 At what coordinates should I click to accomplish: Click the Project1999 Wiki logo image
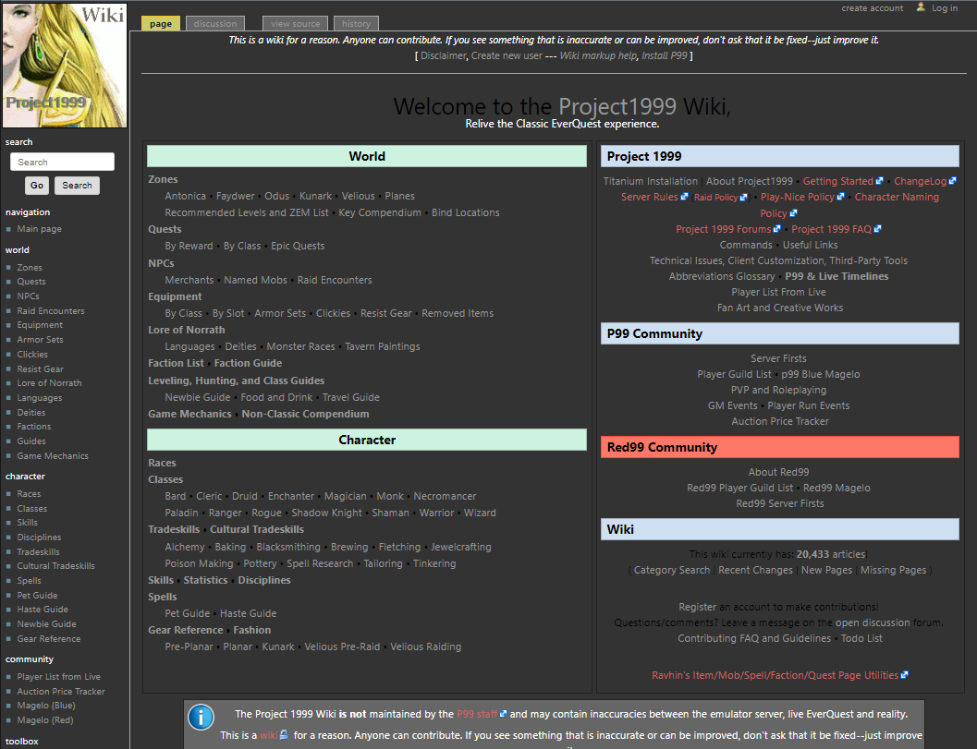(x=65, y=66)
